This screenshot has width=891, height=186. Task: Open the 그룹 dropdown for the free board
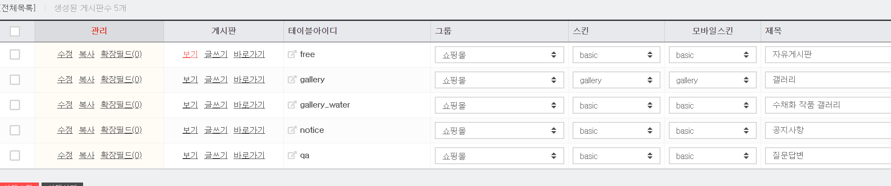[499, 55]
